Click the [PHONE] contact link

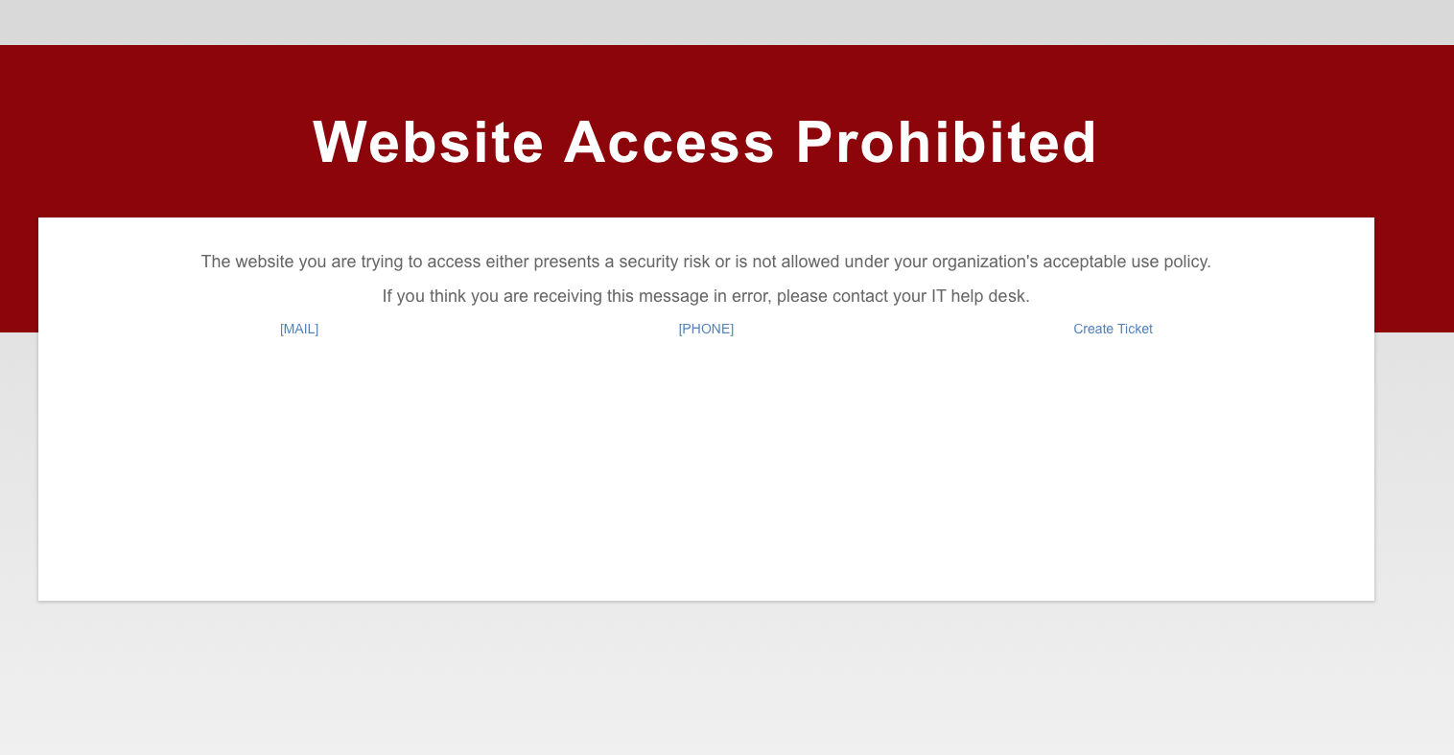(706, 329)
